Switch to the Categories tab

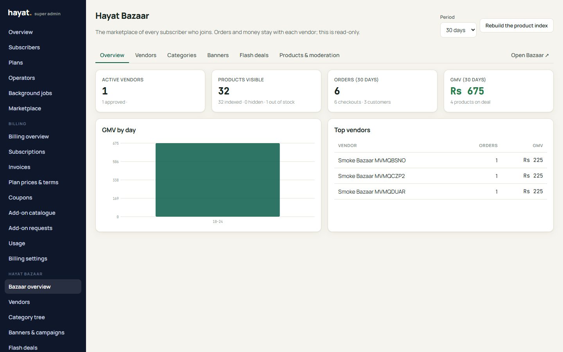(x=182, y=55)
